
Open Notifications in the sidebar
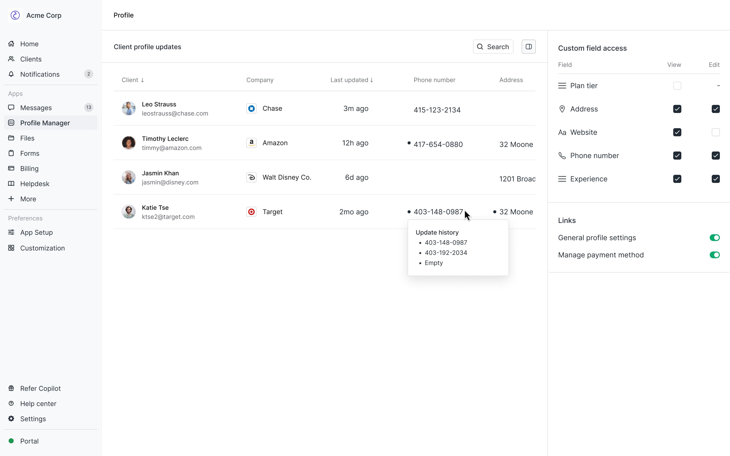coord(40,74)
